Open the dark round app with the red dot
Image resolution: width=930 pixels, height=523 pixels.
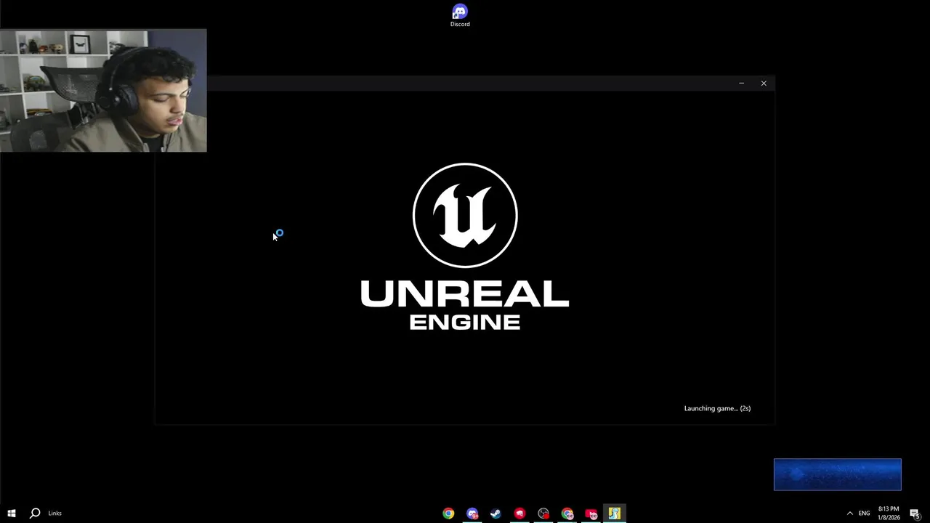pyautogui.click(x=543, y=513)
